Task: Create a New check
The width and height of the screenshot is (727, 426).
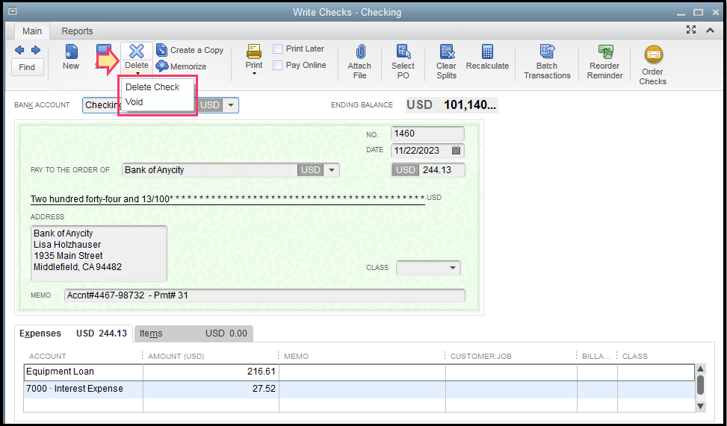Action: click(x=71, y=57)
